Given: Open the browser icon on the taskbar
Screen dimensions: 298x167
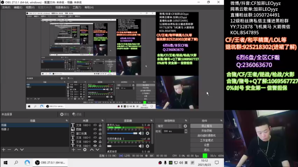Looking at the screenshot, I should pos(27,163).
